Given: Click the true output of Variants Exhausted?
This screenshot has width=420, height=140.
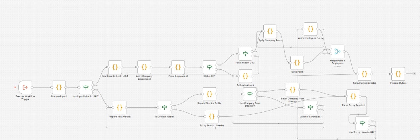Looking at the screenshot, I should [317, 105].
